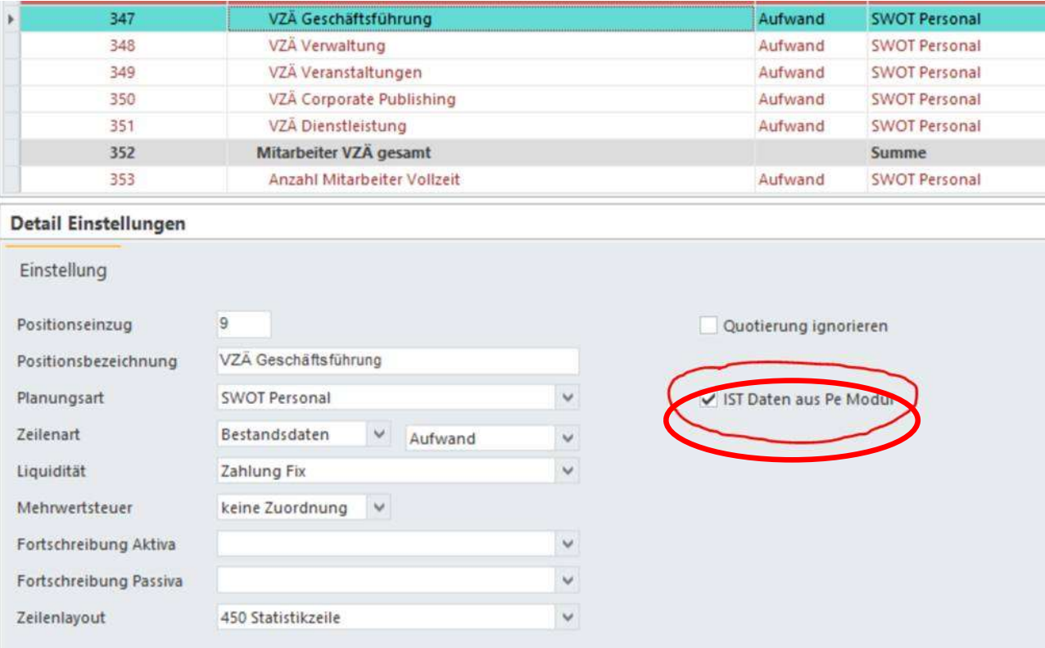1045x648 pixels.
Task: Select row VZÄ Dienstleistung
Action: tap(337, 126)
